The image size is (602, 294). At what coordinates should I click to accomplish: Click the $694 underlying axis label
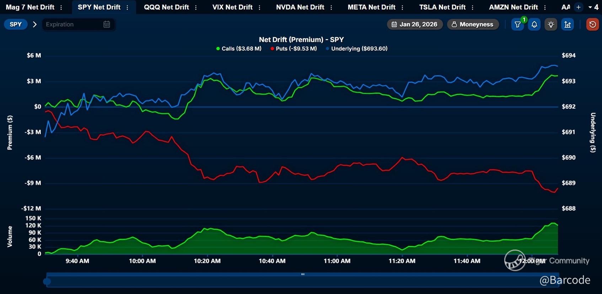(569, 55)
